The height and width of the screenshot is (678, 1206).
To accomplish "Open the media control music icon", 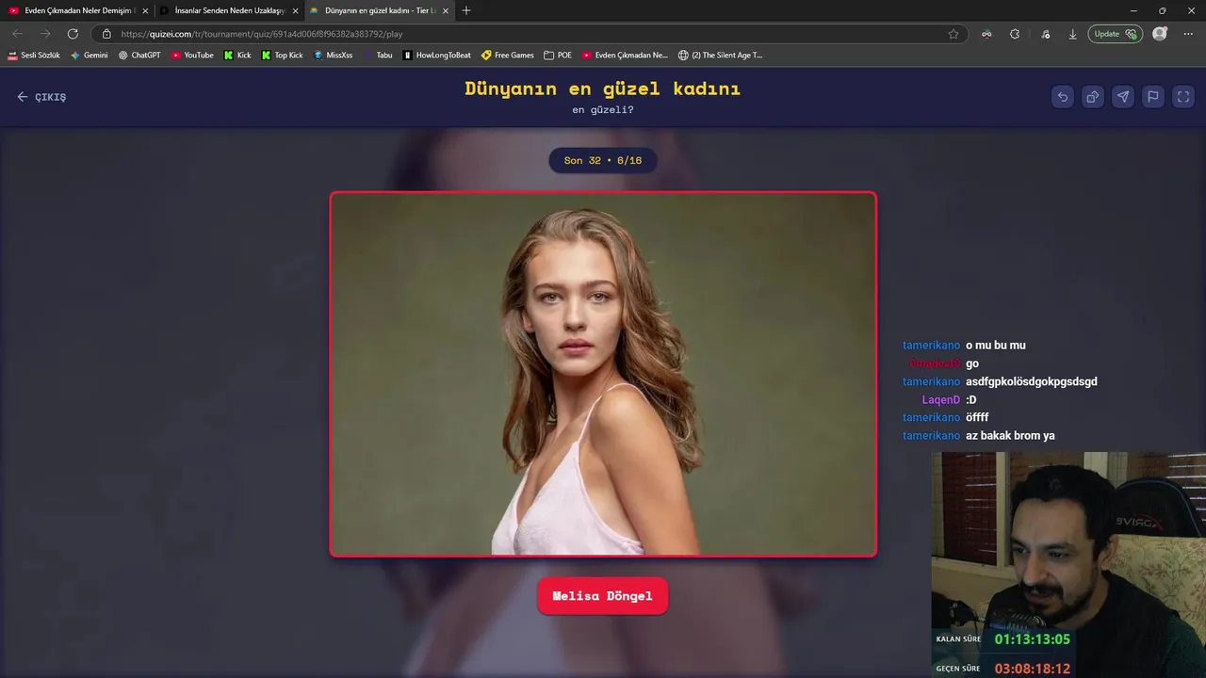I will point(1046,34).
